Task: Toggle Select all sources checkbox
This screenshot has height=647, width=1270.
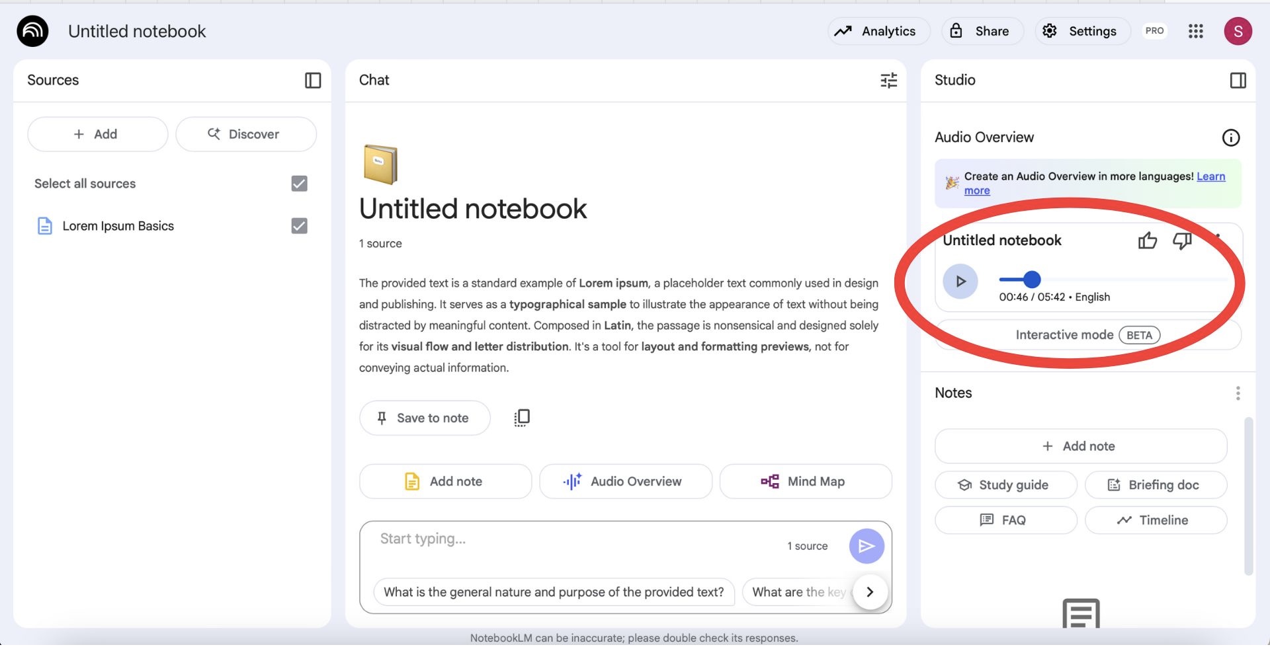Action: pos(299,184)
